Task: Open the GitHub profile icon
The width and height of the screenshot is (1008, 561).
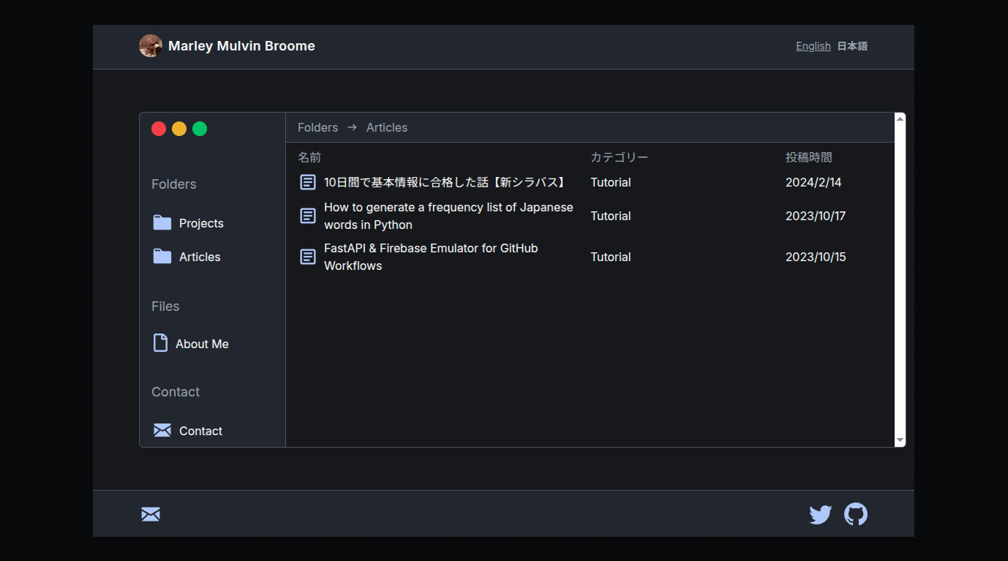Action: (x=855, y=514)
